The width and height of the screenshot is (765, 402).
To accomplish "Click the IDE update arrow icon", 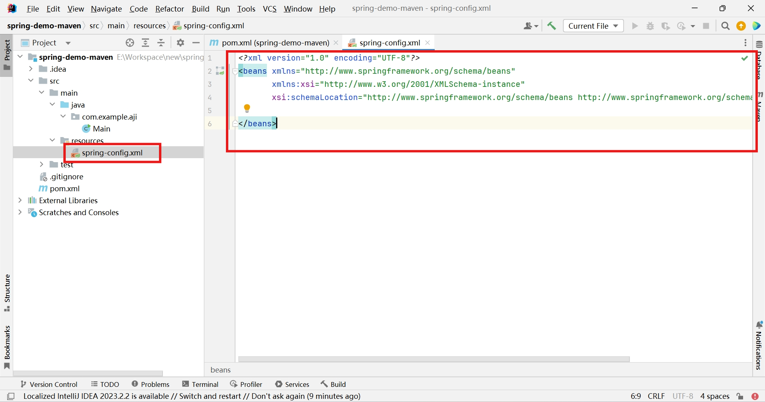I will [x=741, y=26].
